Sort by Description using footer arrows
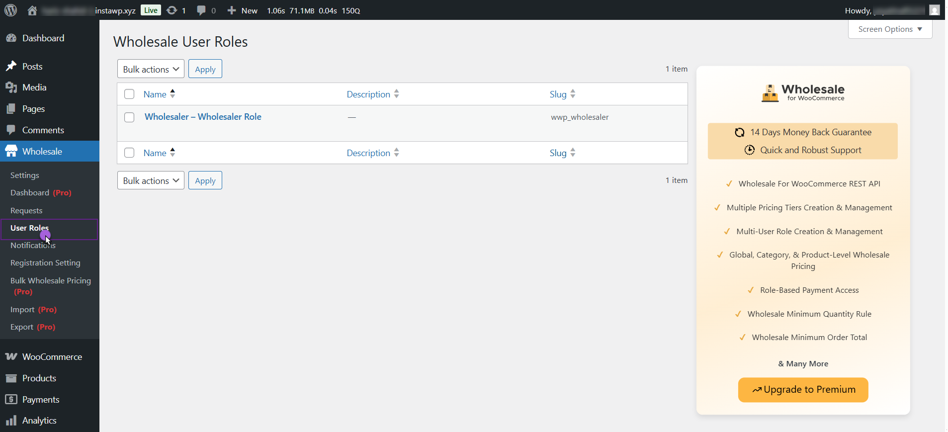This screenshot has height=432, width=948. tap(396, 153)
